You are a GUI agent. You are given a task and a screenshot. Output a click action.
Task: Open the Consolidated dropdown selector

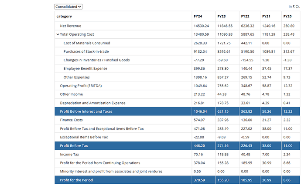coord(68,7)
